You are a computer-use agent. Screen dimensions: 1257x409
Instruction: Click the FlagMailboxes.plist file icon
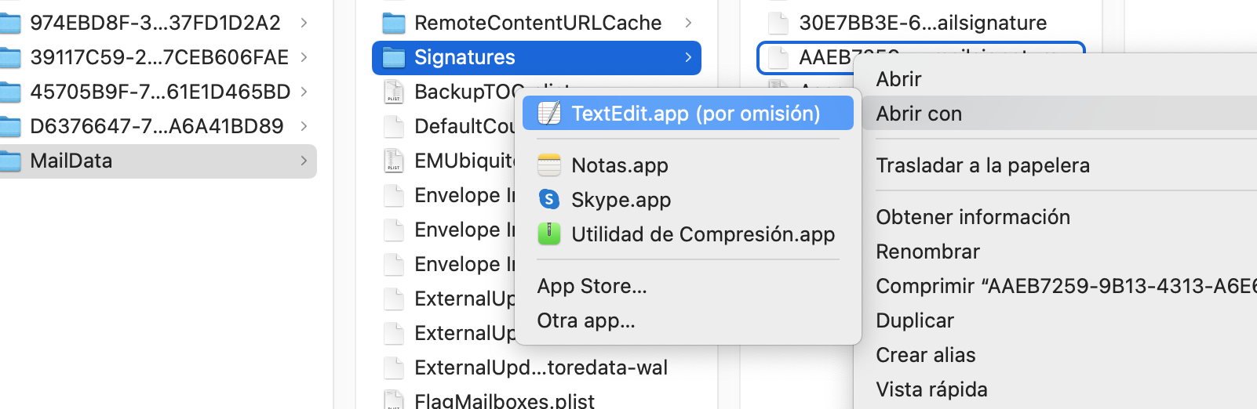(x=393, y=400)
